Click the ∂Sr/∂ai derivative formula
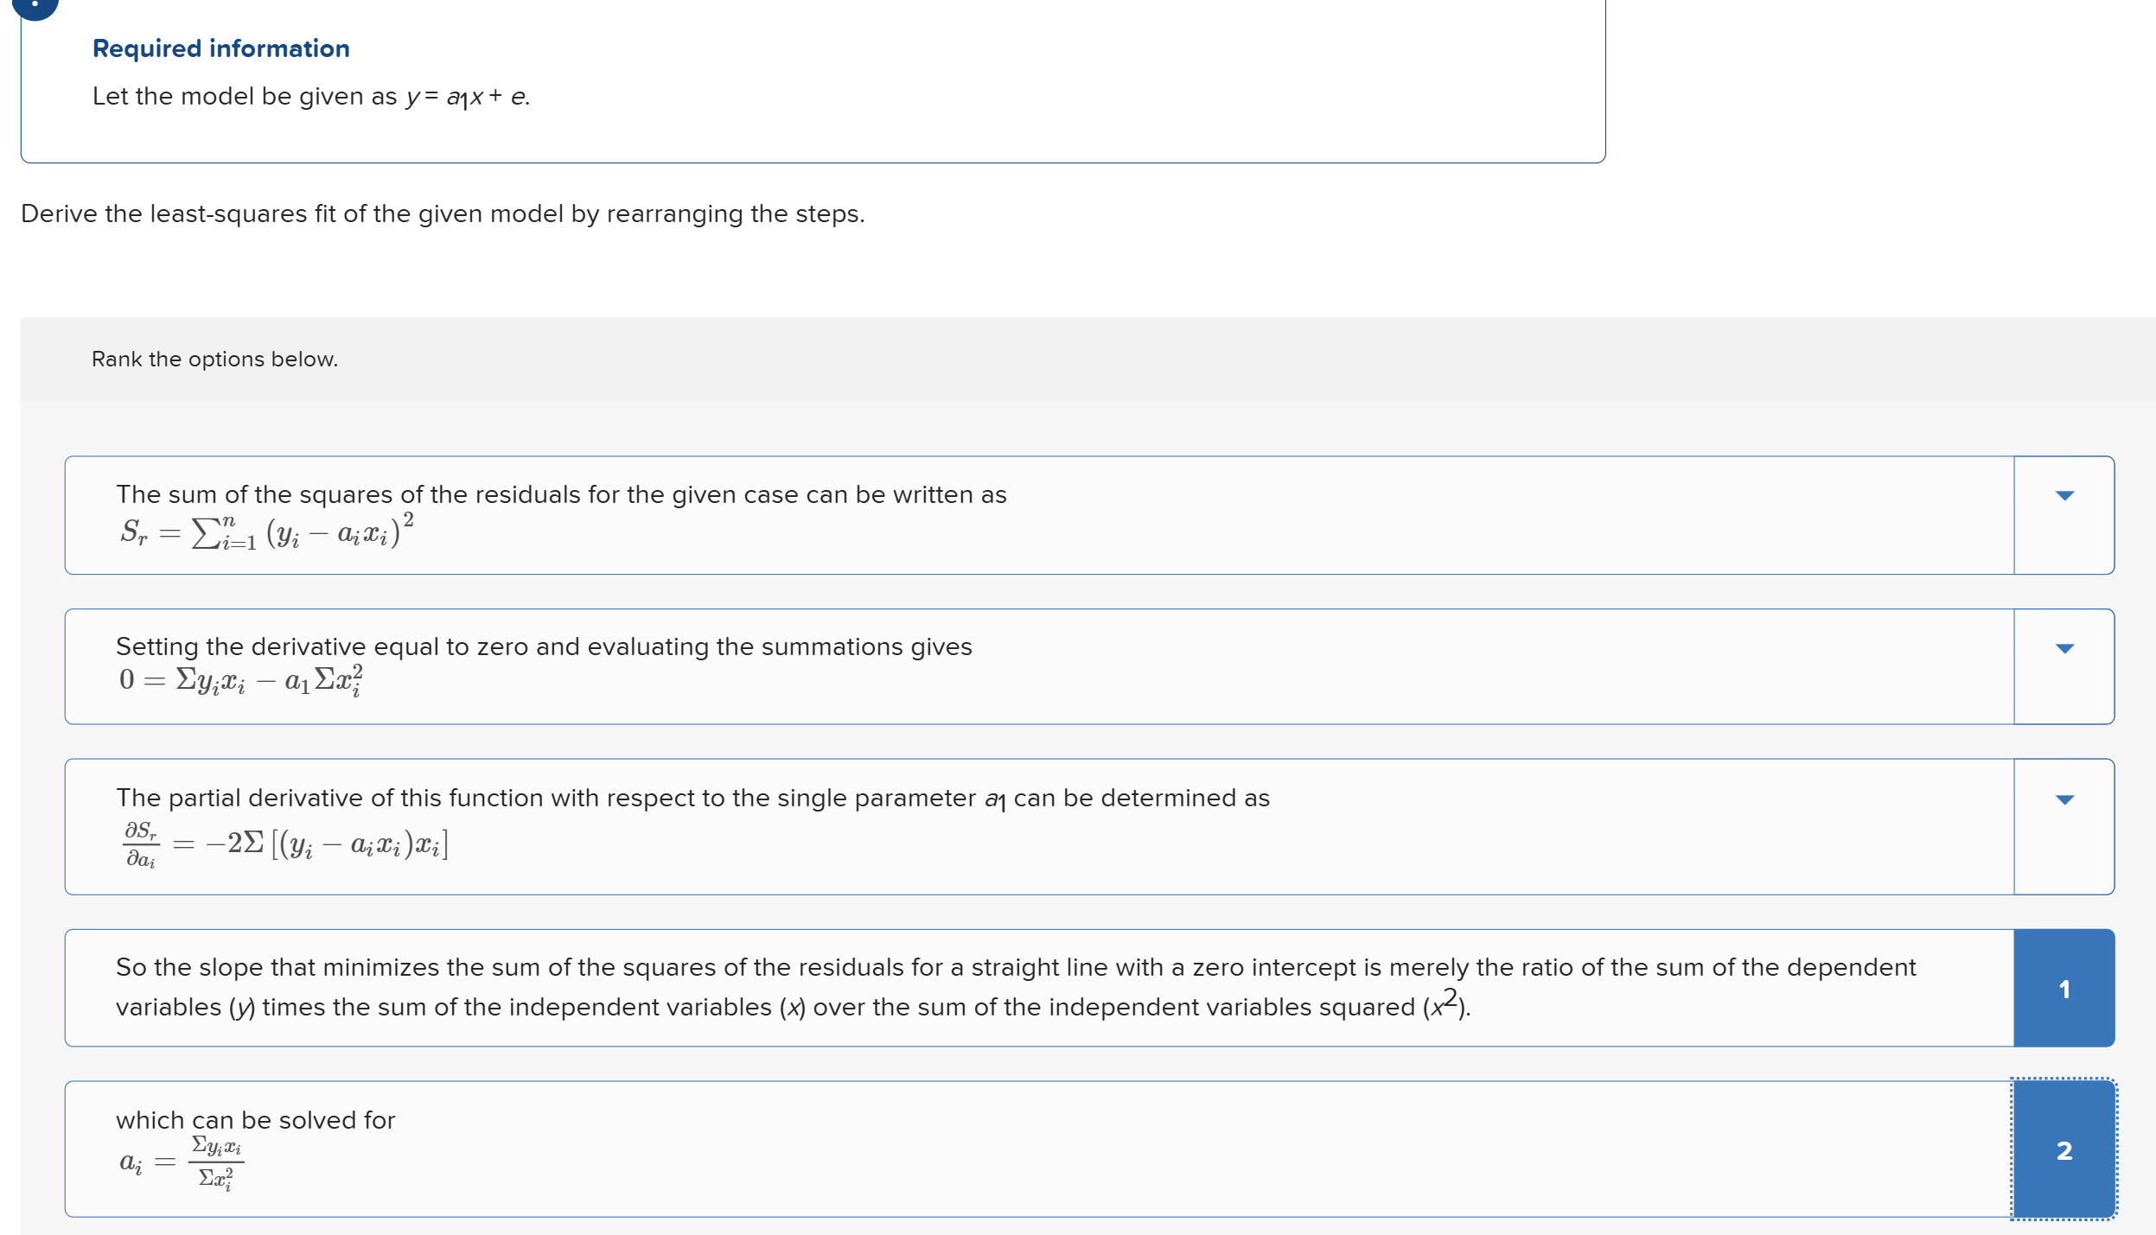This screenshot has height=1235, width=2156. (285, 844)
